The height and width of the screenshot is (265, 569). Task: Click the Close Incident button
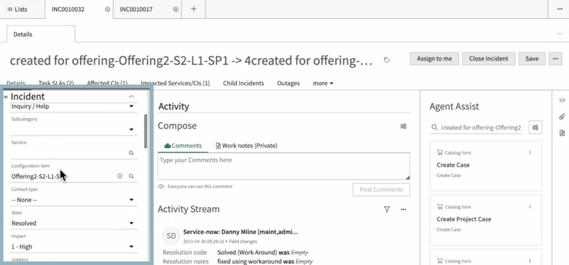[x=489, y=58]
